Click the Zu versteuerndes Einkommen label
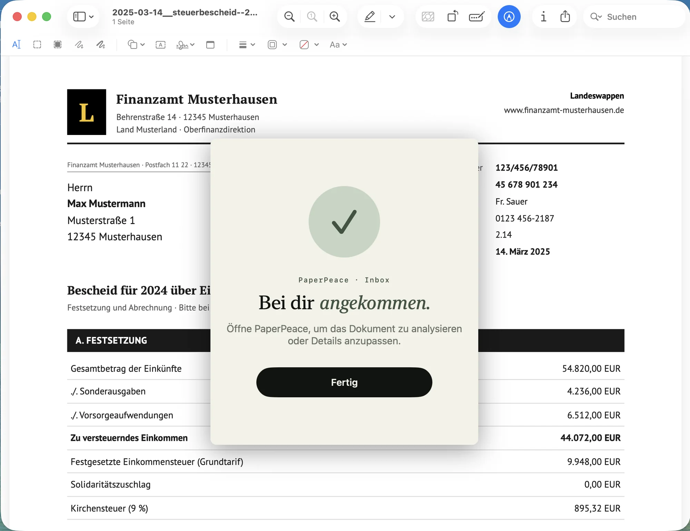Image resolution: width=690 pixels, height=531 pixels. coord(129,438)
